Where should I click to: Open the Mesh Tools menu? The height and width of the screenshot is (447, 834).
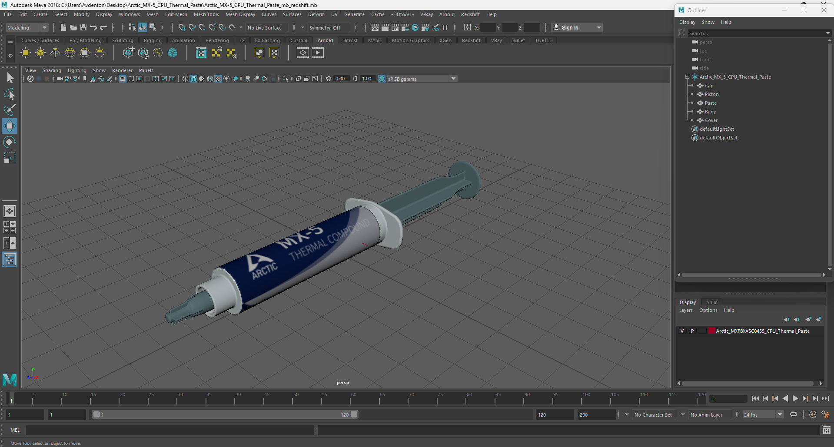(206, 14)
